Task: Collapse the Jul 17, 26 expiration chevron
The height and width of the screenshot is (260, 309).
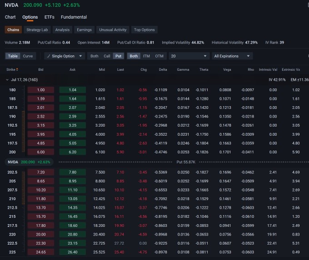Action: coord(7,80)
